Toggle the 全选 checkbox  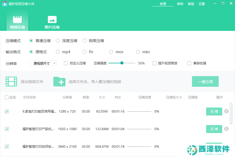7,97
